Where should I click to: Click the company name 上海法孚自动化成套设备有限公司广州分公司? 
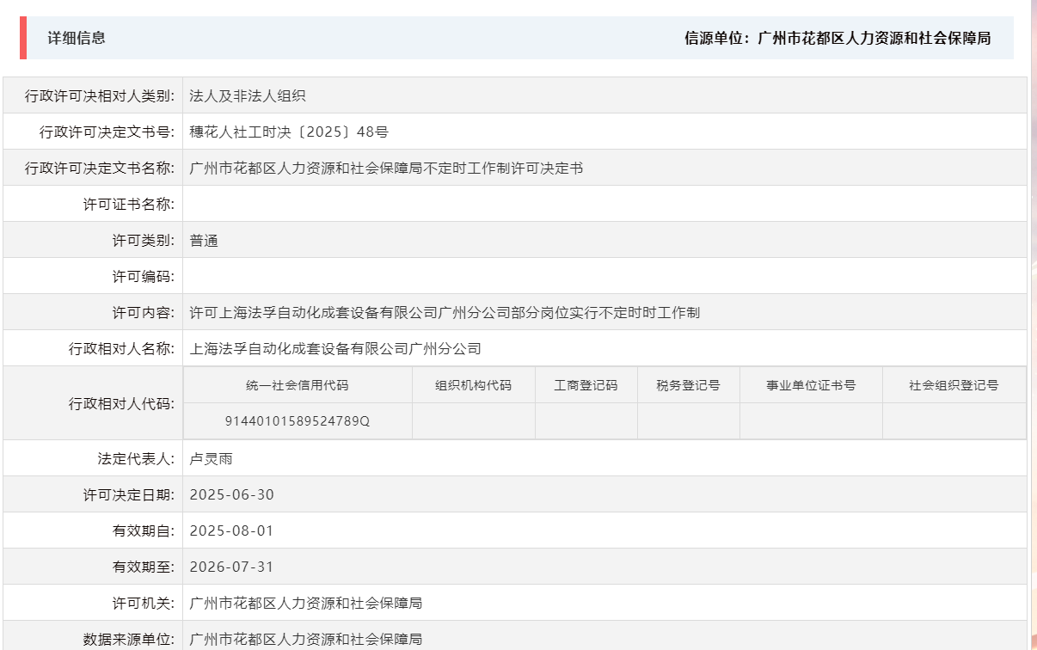click(334, 348)
